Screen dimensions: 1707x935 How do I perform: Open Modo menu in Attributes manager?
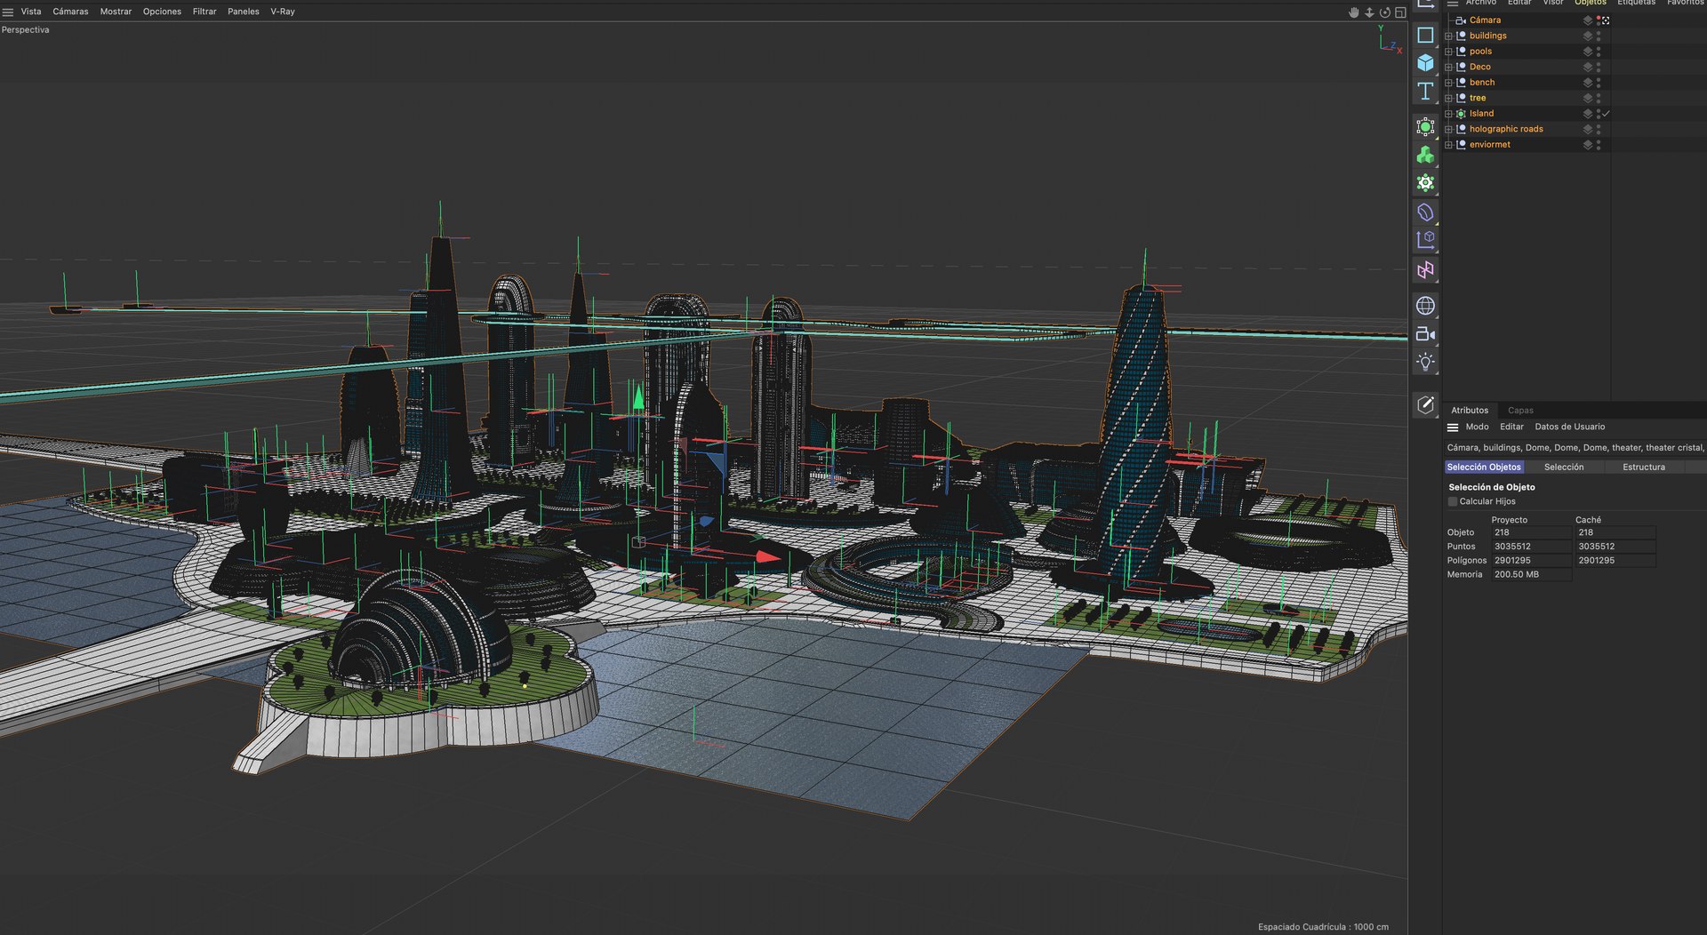tap(1477, 428)
